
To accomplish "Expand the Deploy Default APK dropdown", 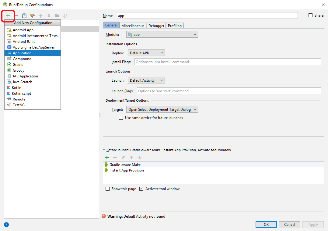I will (146, 53).
